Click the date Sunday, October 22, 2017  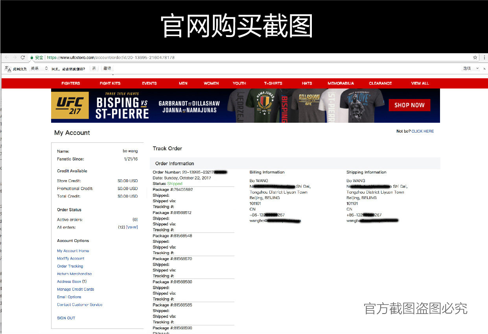click(187, 178)
